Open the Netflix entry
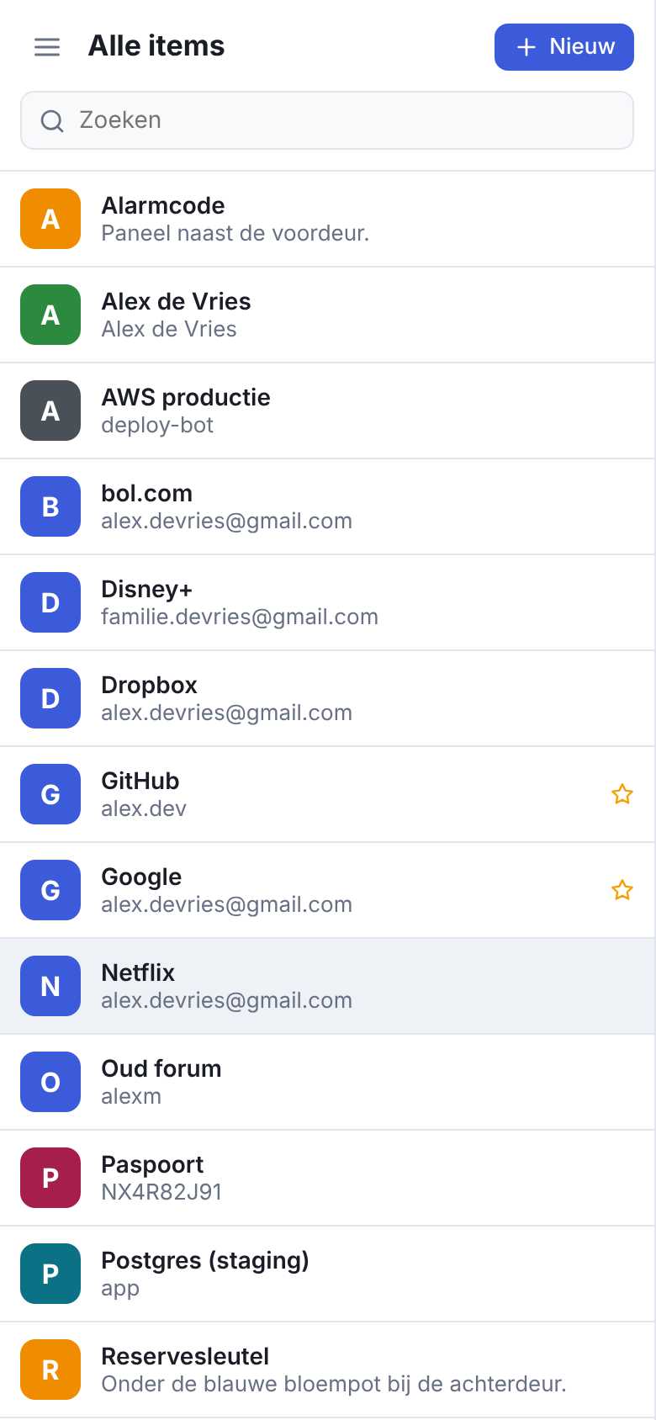The image size is (656, 1420). 328,986
